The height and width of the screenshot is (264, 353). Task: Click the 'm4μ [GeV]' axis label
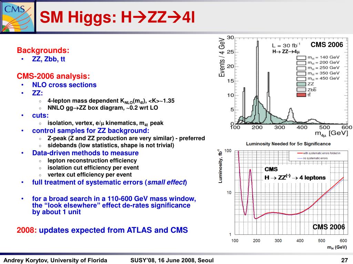click(331, 133)
